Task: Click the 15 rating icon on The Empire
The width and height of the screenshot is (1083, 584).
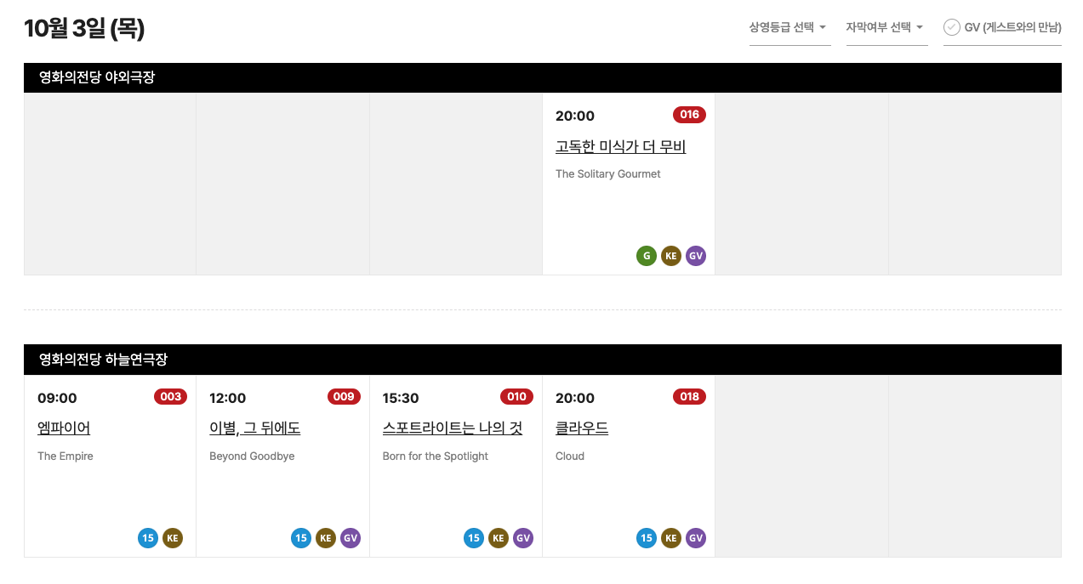Action: coord(148,538)
